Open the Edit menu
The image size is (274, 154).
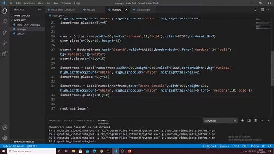click(x=18, y=3)
